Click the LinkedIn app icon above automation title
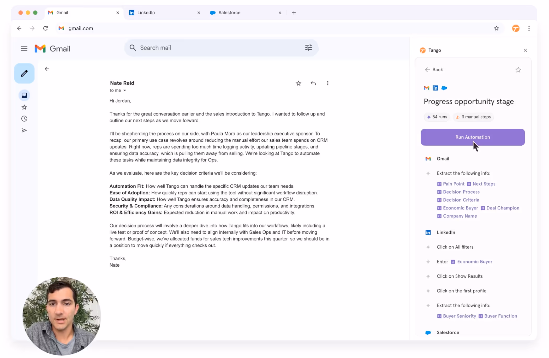 435,88
